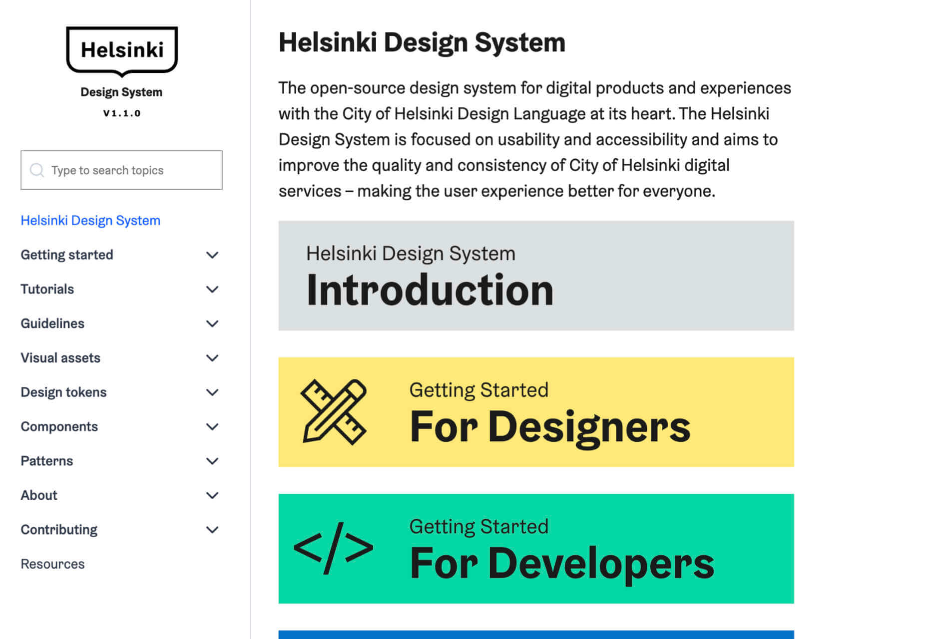The width and height of the screenshot is (927, 639).
Task: Expand the Contributing chevron
Action: click(212, 530)
